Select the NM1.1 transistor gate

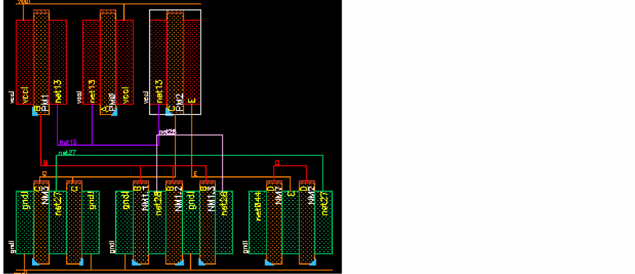pos(141,222)
